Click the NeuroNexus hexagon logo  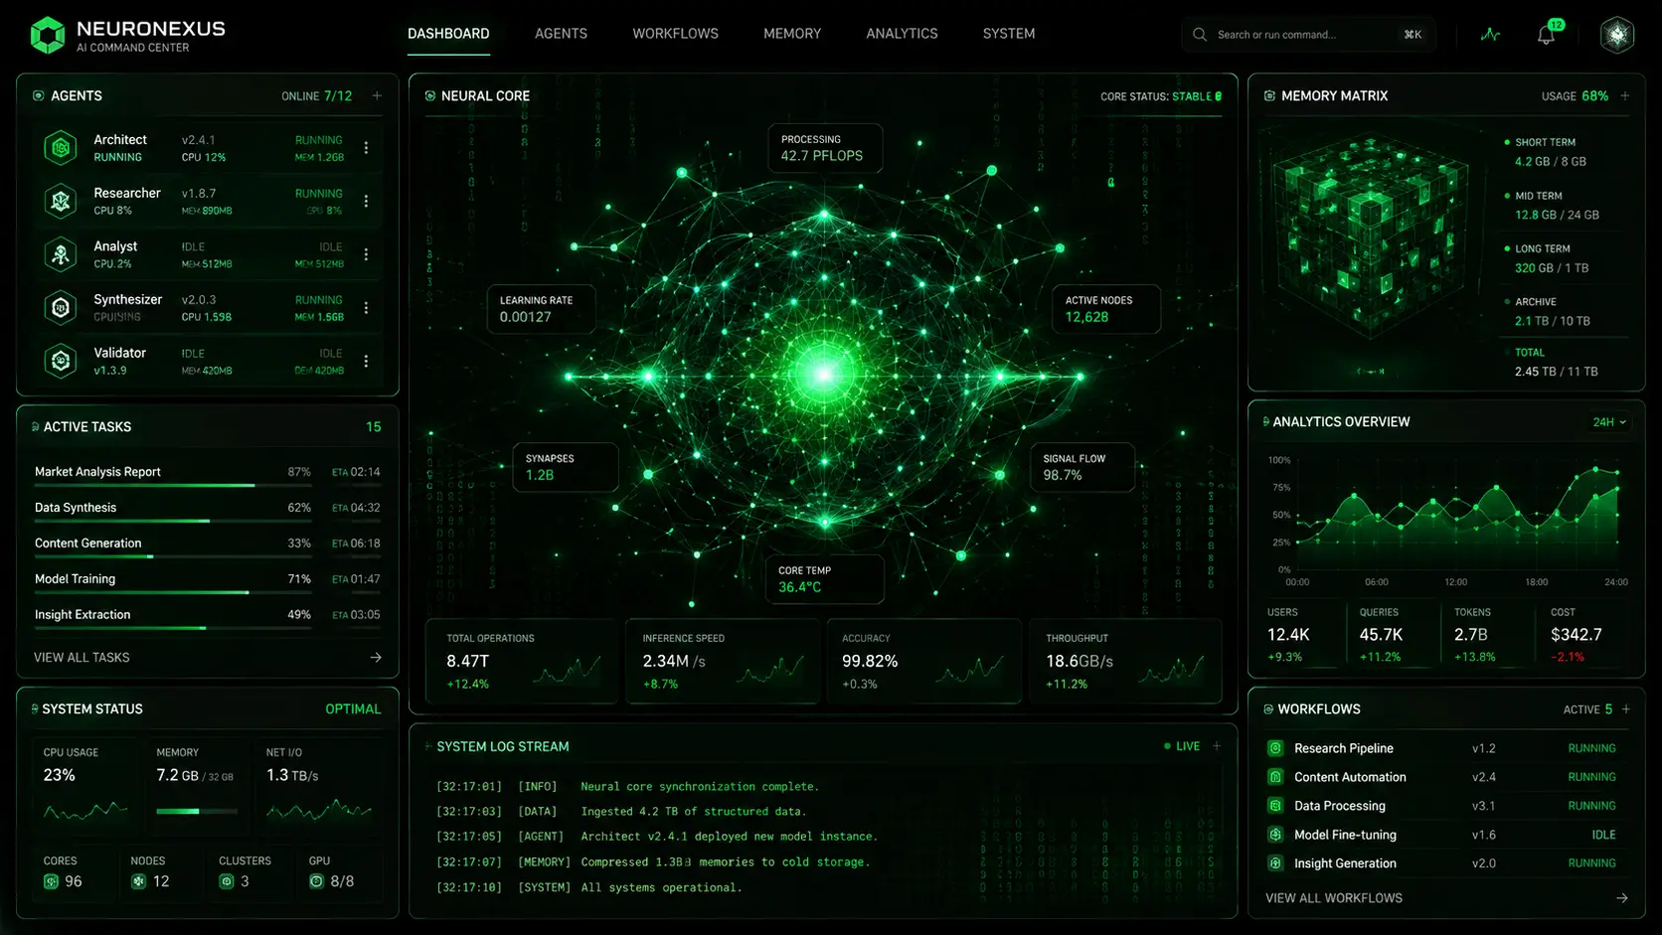(x=48, y=35)
